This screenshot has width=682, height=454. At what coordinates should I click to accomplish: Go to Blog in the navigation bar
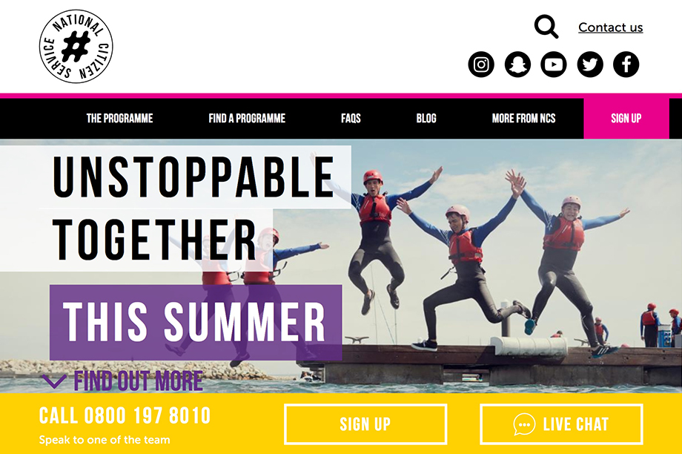[x=426, y=119]
